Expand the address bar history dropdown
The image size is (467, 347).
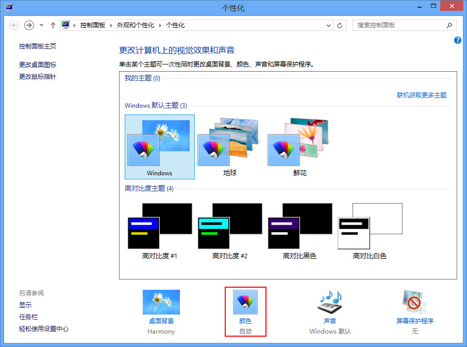[x=329, y=25]
